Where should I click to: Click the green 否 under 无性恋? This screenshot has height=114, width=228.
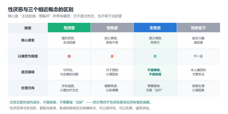pos(155,56)
